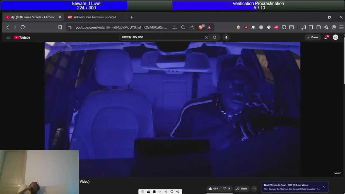This screenshot has width=345, height=194.
Task: Open the Brave playlist music note icon
Action: [x=303, y=27]
